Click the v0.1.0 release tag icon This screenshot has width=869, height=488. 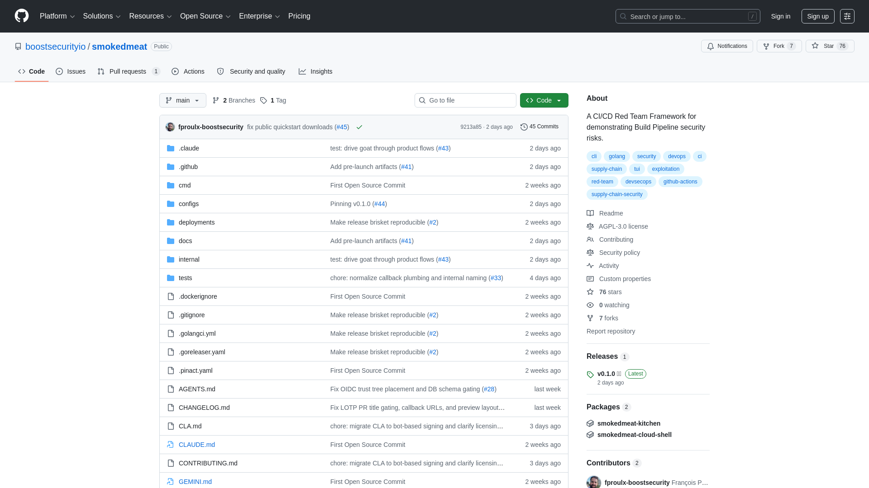coord(590,375)
